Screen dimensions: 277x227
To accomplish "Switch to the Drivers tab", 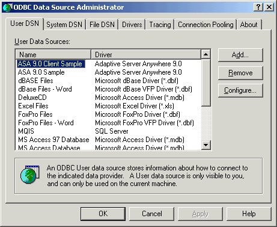I will click(132, 25).
